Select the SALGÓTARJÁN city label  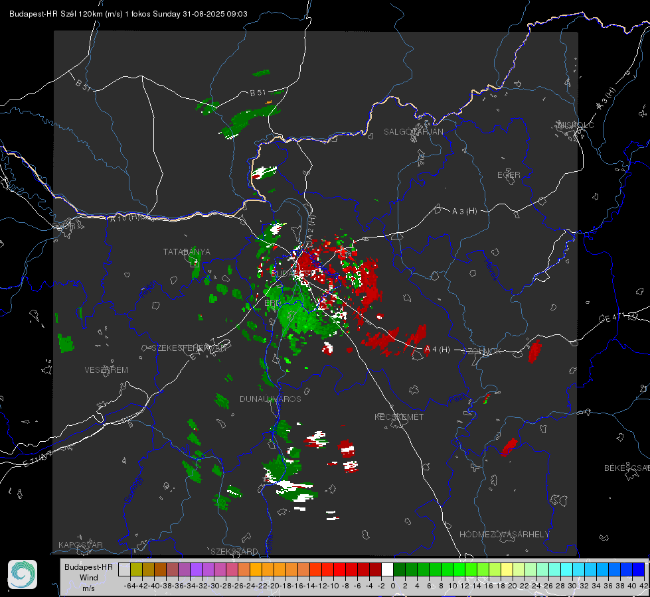[x=413, y=132]
